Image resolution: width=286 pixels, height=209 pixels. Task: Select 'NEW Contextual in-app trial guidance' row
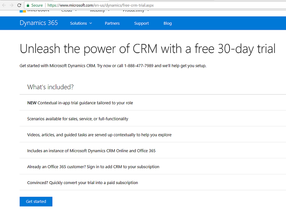(153, 103)
